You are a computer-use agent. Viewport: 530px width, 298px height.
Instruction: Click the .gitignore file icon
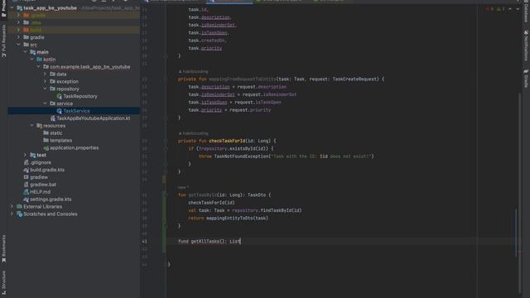click(x=26, y=162)
